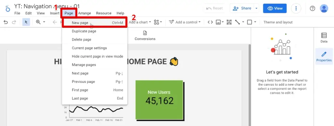Open Theme and layout settings

coord(278,22)
